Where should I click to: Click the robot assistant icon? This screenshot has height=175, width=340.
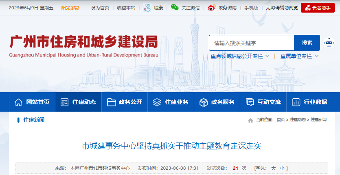click(328, 42)
